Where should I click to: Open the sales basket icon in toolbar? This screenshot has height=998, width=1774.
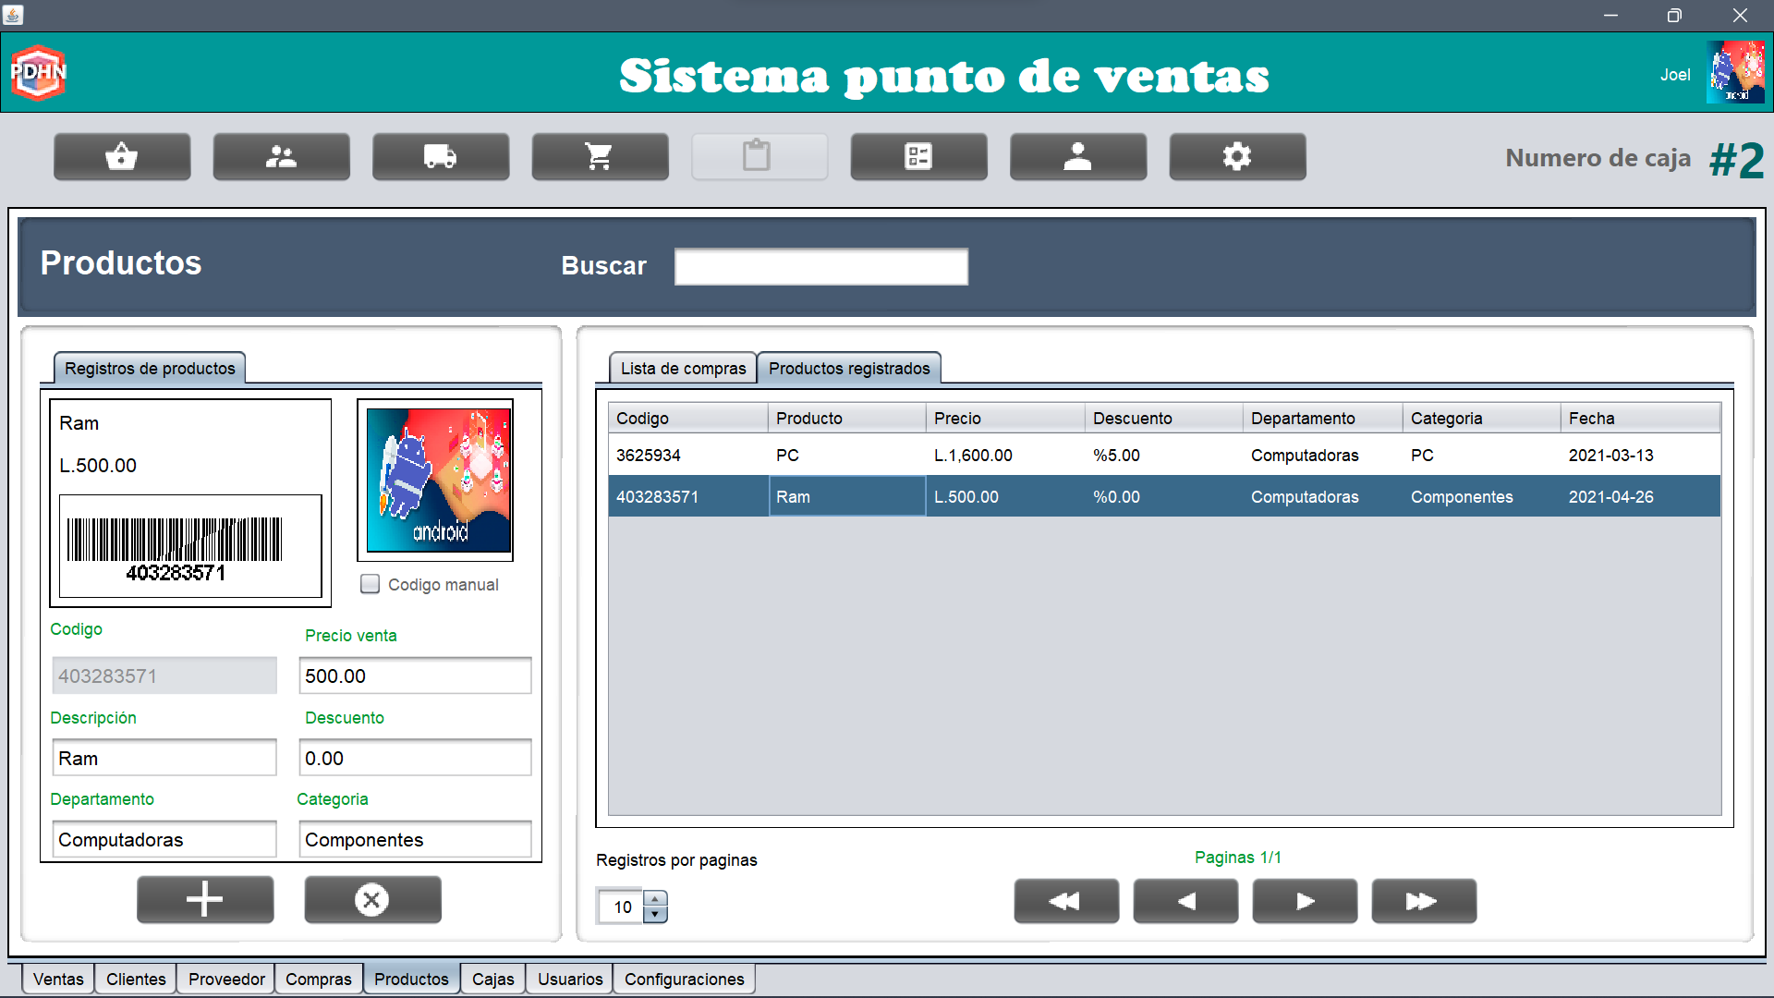[122, 156]
